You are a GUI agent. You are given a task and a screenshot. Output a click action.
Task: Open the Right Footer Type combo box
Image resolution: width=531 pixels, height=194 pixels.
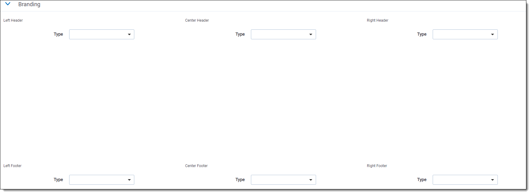click(x=461, y=180)
